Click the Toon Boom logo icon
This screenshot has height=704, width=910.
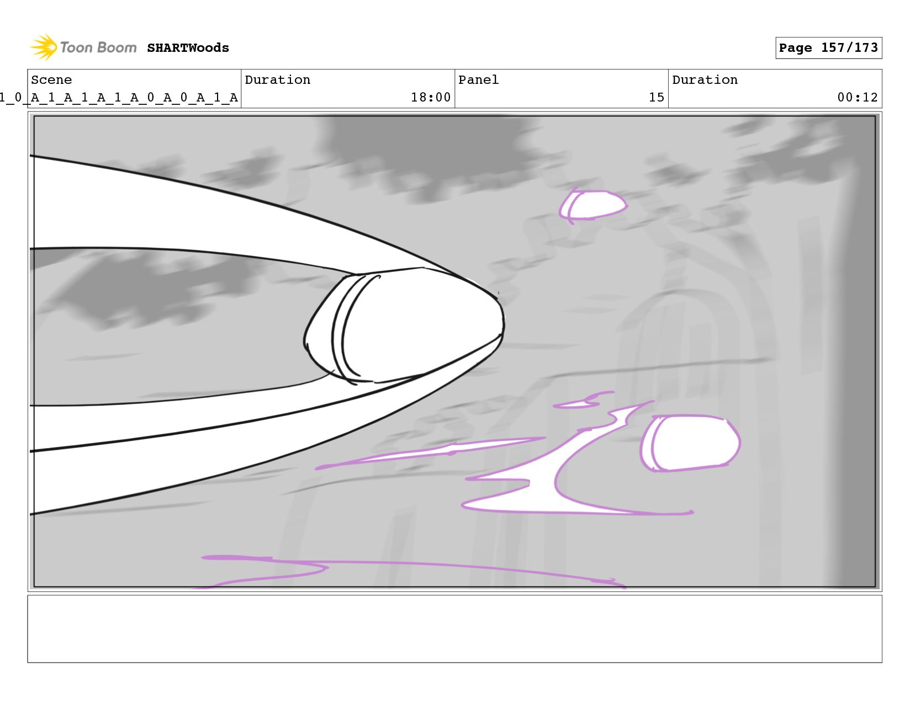44,47
